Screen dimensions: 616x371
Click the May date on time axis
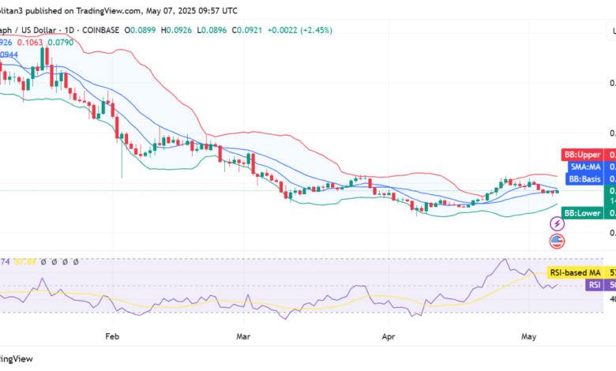[x=529, y=336]
